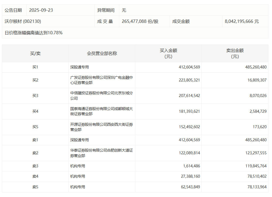Click the 日价格涨幅偏离值达到10.78% note

(x=34, y=33)
